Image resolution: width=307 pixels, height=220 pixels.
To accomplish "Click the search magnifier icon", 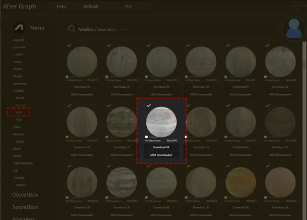I will point(72,29).
